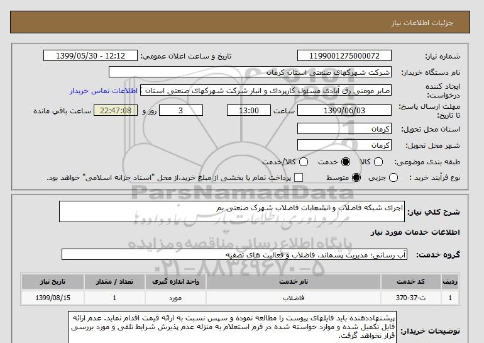The width and height of the screenshot is (484, 343).
Task: Click the general need description text box
Action: [x=232, y=211]
